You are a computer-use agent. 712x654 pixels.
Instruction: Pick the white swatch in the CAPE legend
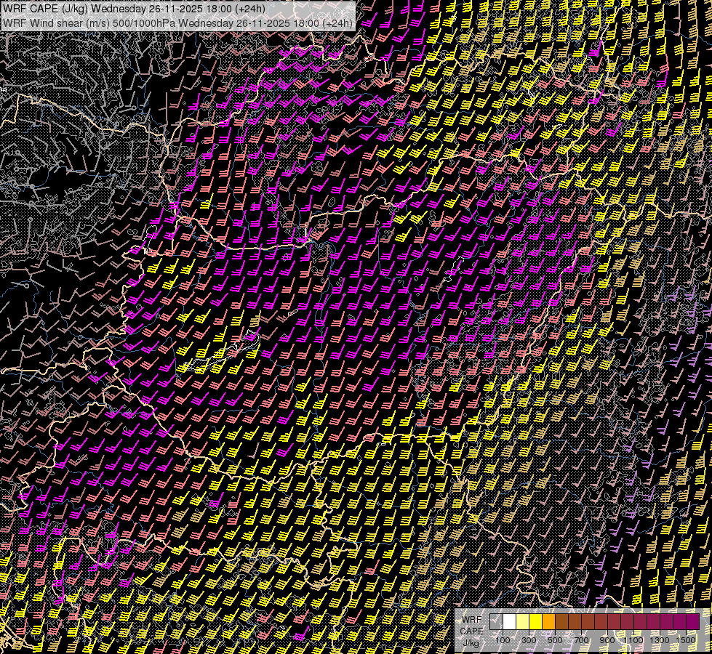(509, 622)
